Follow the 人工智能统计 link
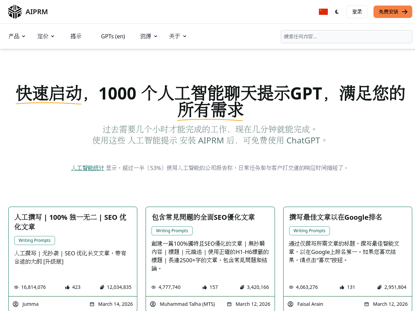Viewport: 415px width, 311px height. tap(88, 168)
